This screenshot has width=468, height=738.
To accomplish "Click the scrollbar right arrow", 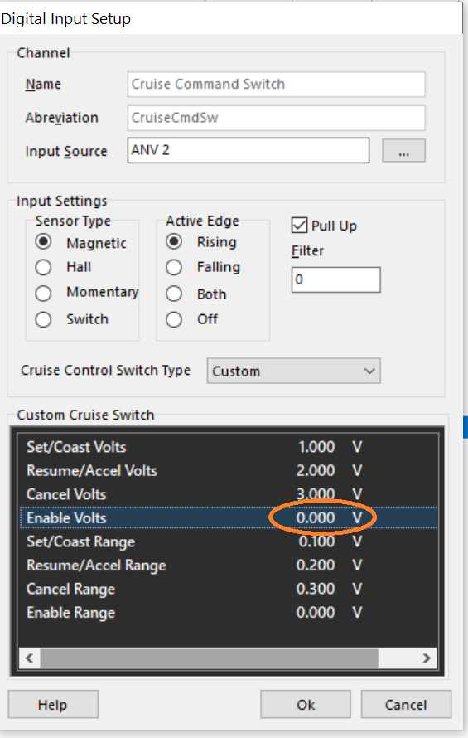I will (427, 658).
